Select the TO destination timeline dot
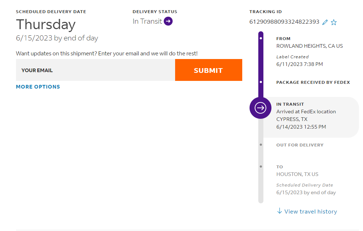The image size is (363, 231). coord(261,167)
